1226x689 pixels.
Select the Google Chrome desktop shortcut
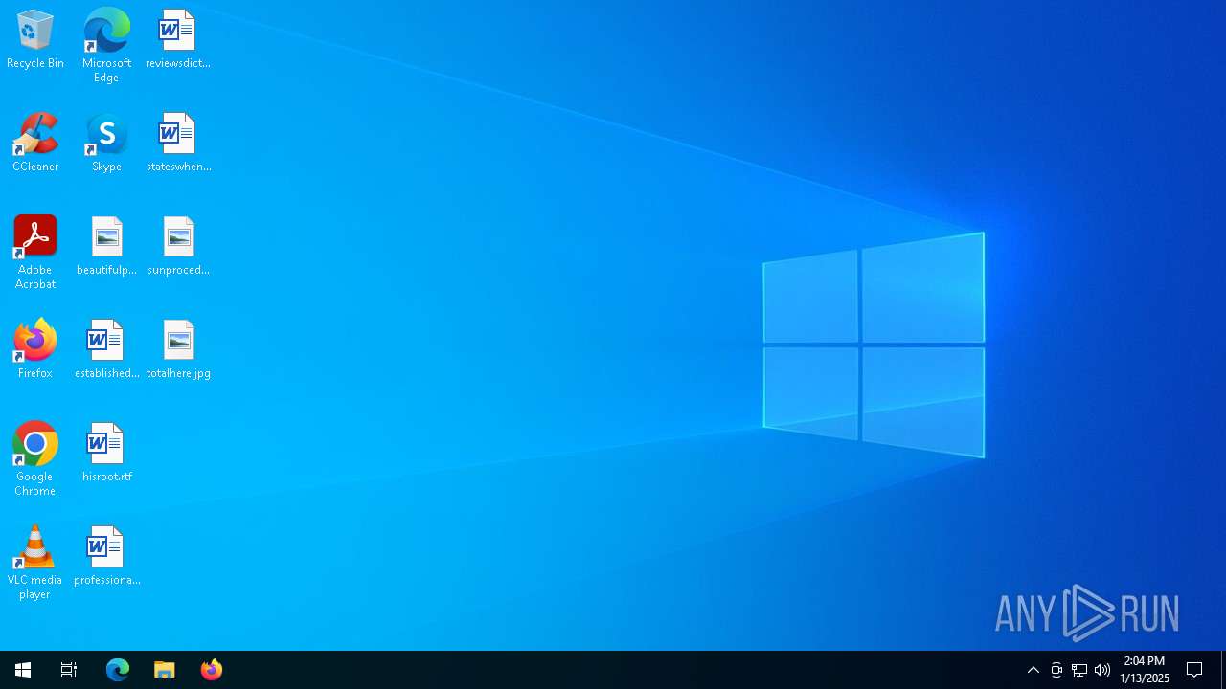35,459
